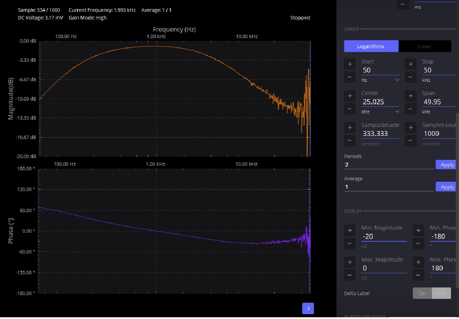This screenshot has width=459, height=319.
Task: Decrease the Start frequency with minus
Action: click(350, 77)
